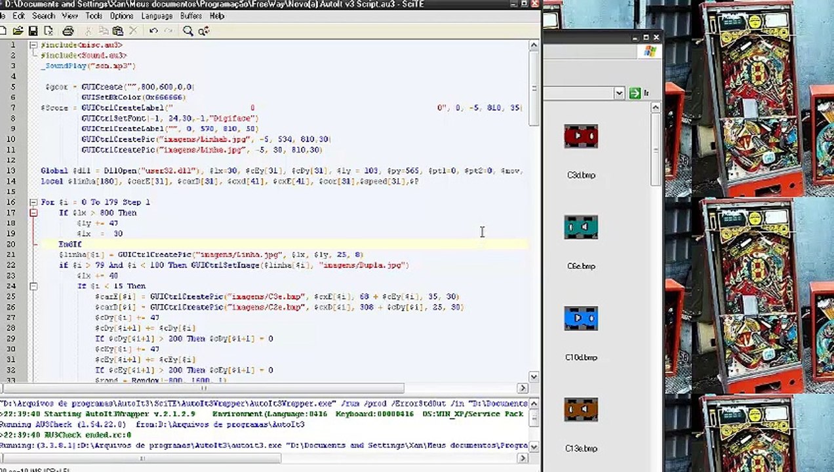The width and height of the screenshot is (834, 472).
Task: Click the Paste clipboard toolbar icon
Action: (118, 31)
